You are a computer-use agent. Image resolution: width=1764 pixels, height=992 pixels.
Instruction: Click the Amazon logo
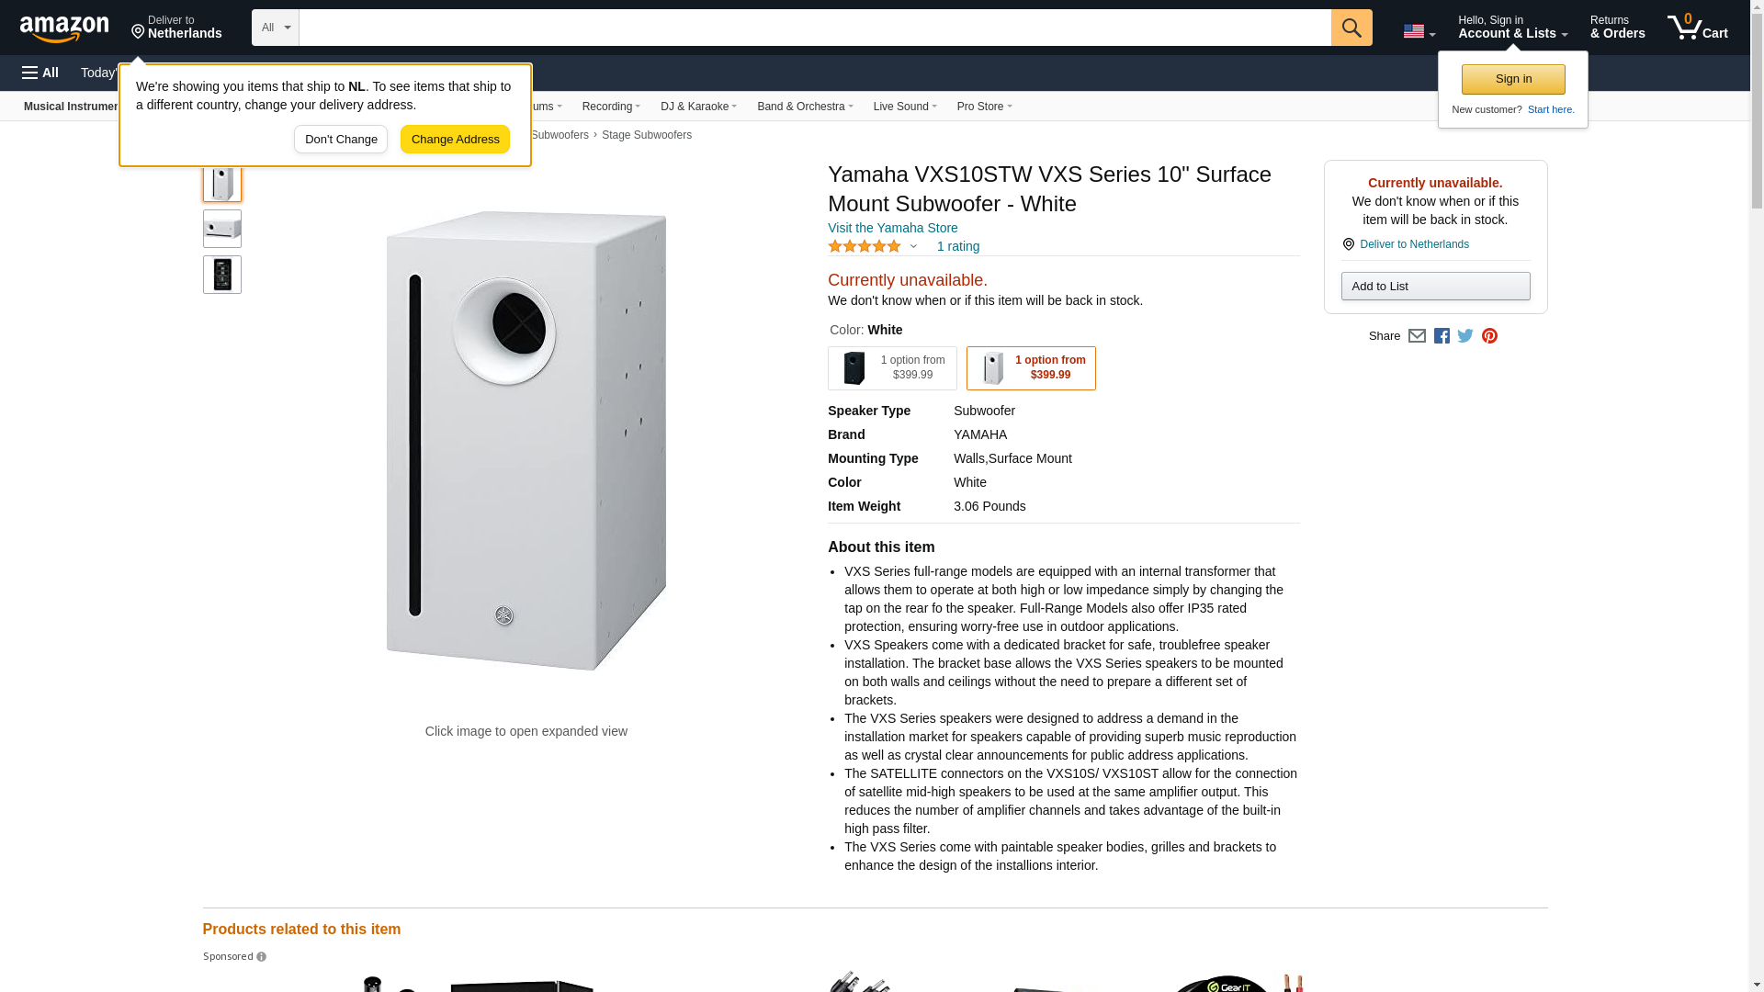tap(64, 29)
